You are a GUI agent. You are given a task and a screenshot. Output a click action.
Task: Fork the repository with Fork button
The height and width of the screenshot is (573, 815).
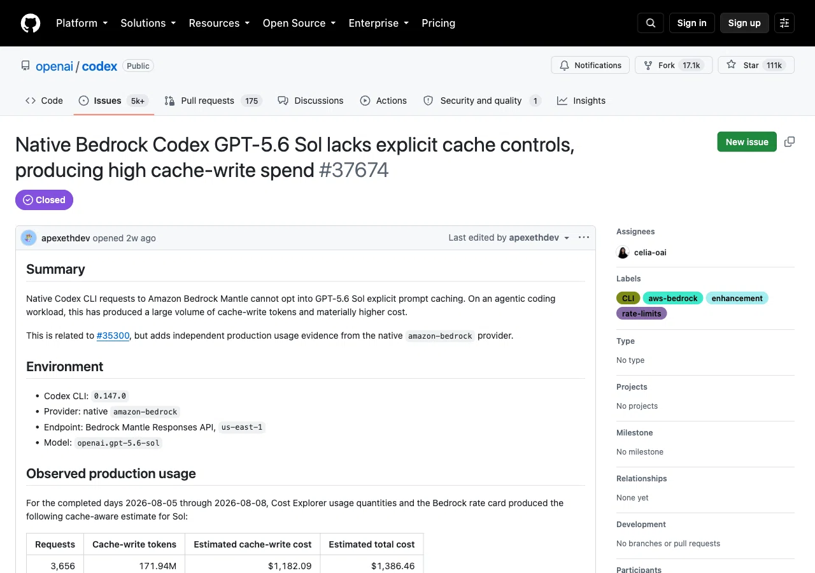(674, 66)
